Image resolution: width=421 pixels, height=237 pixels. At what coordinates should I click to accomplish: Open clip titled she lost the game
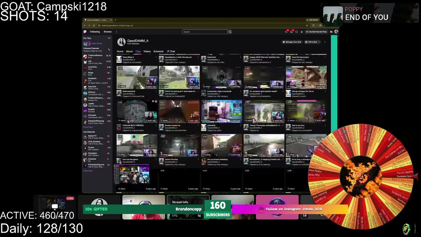130,159
